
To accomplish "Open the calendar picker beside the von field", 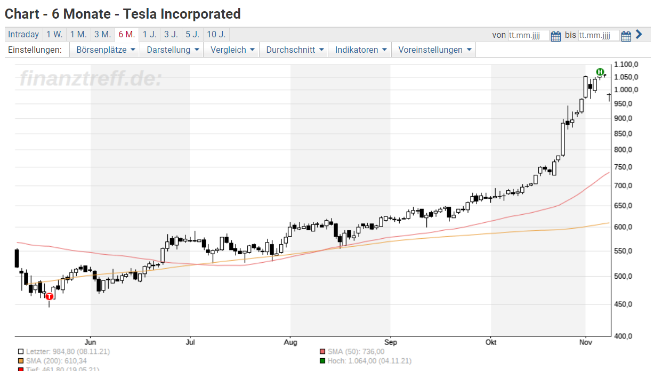I will click(556, 36).
